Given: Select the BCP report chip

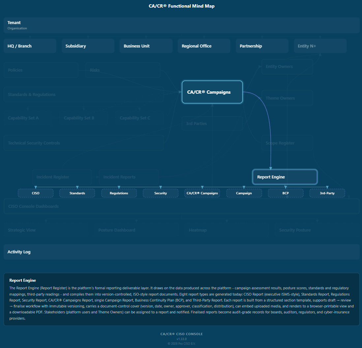Looking at the screenshot, I should [286, 193].
